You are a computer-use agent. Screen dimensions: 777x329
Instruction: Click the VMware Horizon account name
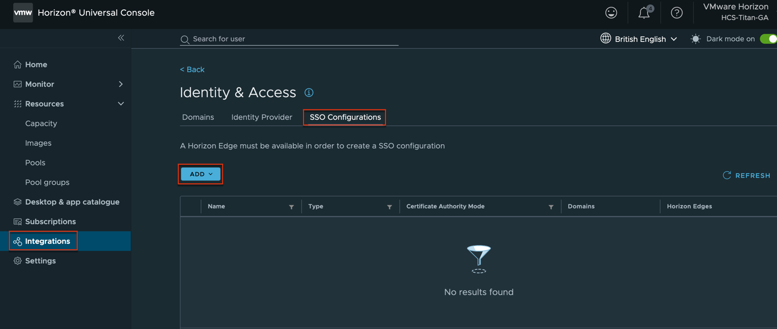[x=736, y=7]
